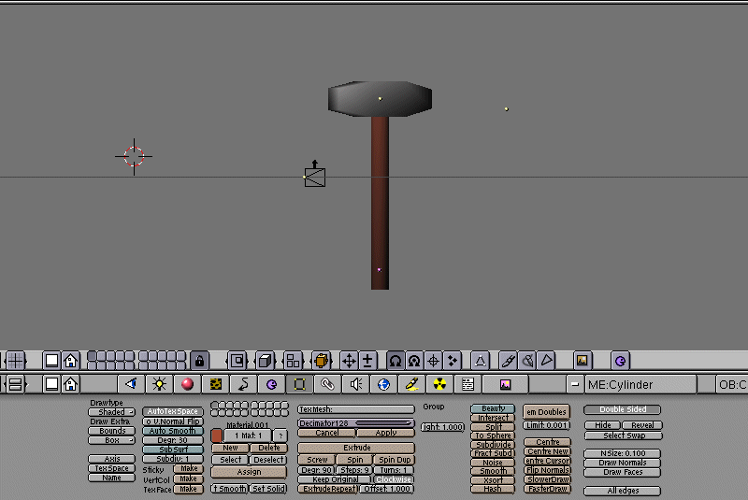Open the Sound buttons speaker icon

pyautogui.click(x=355, y=384)
